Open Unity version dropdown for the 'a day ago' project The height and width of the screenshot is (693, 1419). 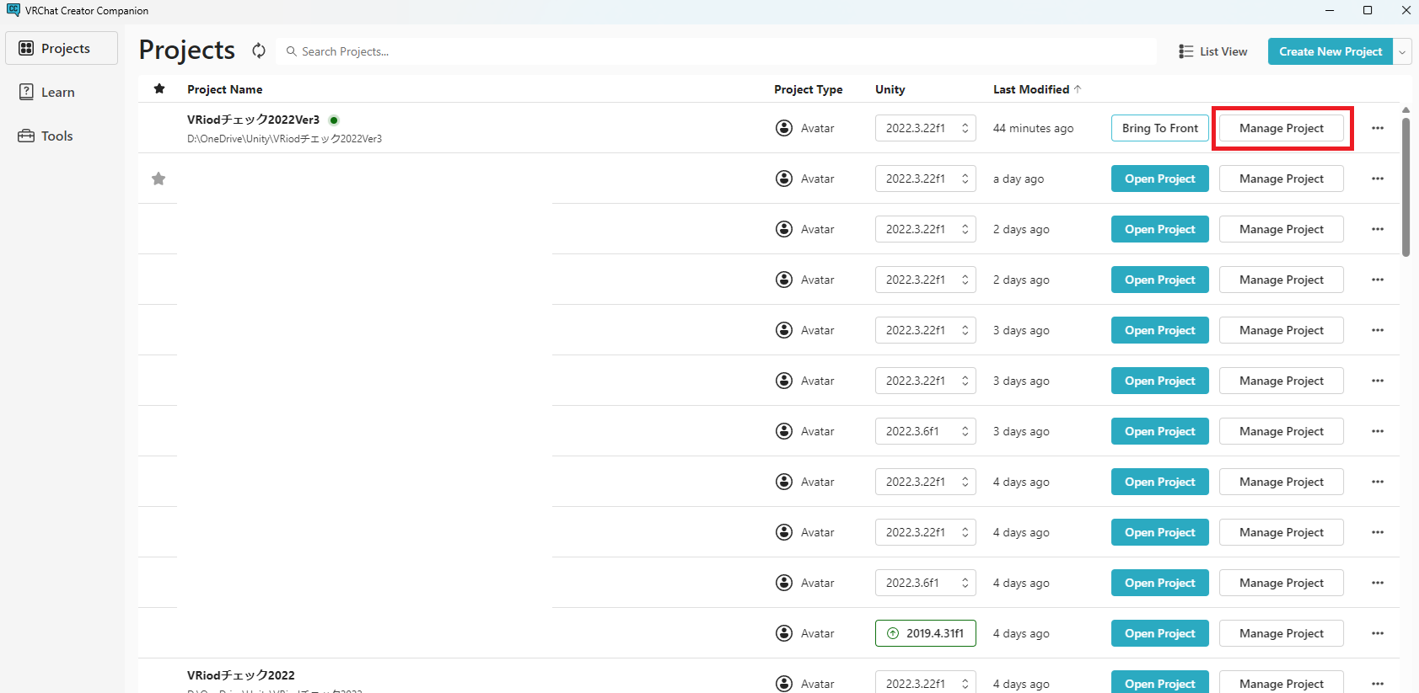point(925,179)
